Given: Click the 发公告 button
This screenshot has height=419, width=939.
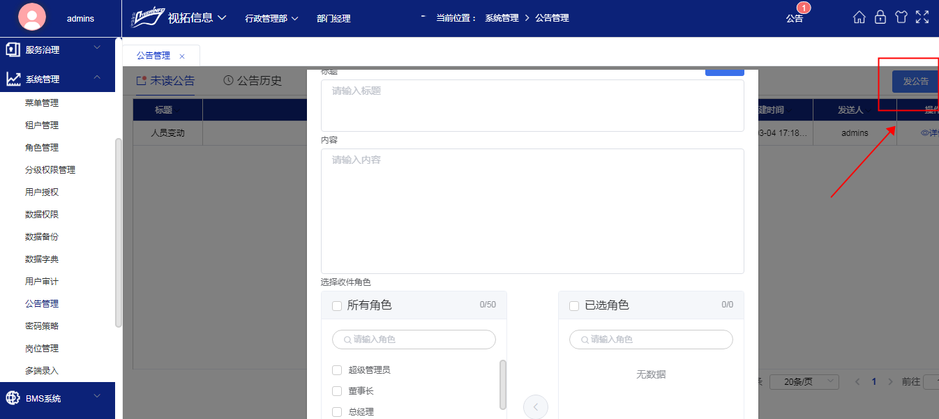Looking at the screenshot, I should click(915, 82).
